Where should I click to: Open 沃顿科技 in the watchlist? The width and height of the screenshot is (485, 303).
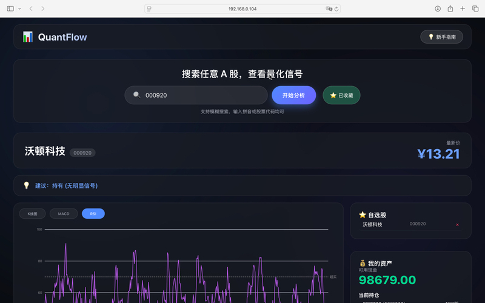372,224
